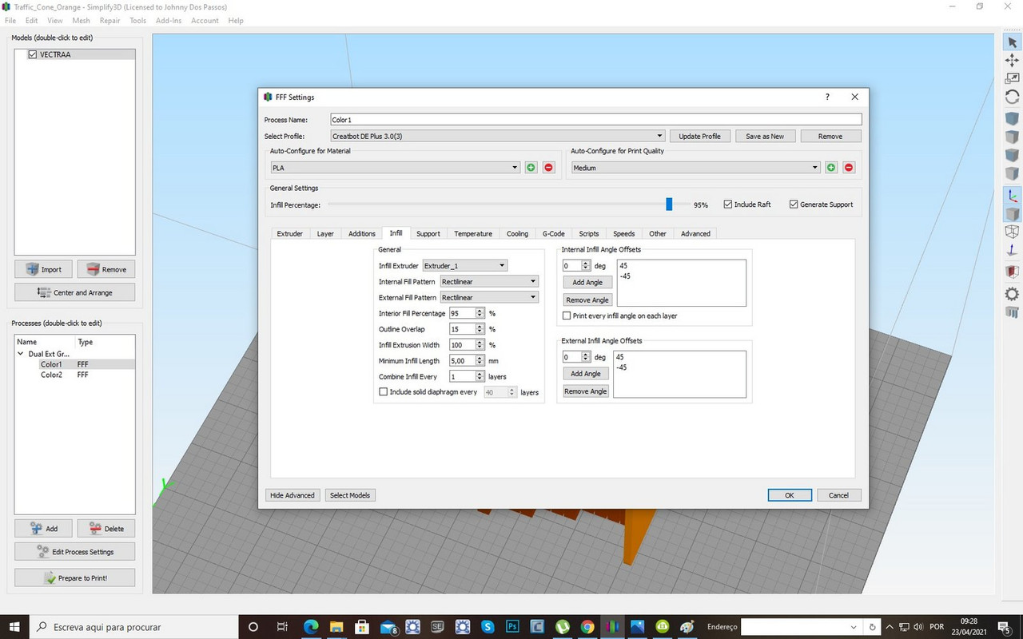The width and height of the screenshot is (1023, 639).
Task: Click the Update Profile button
Action: (699, 136)
